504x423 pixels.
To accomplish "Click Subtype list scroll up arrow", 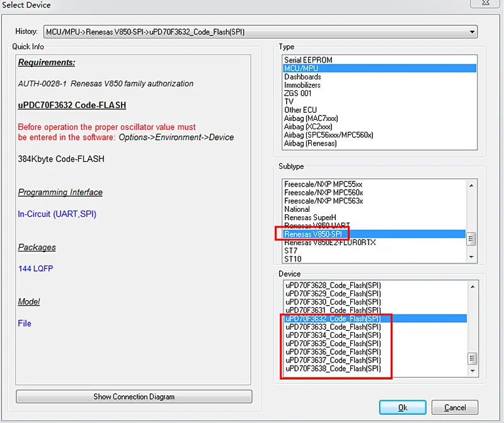I will [x=471, y=185].
